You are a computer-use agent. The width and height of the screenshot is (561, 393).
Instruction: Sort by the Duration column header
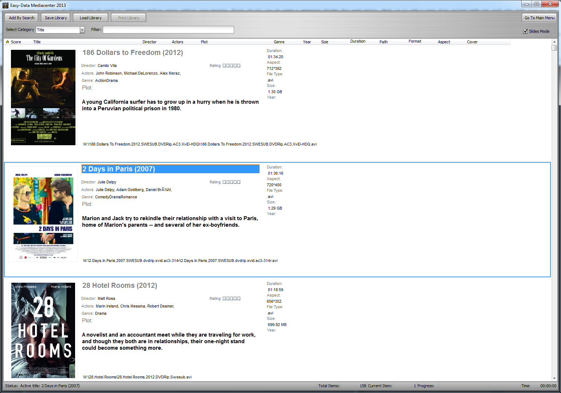[358, 41]
